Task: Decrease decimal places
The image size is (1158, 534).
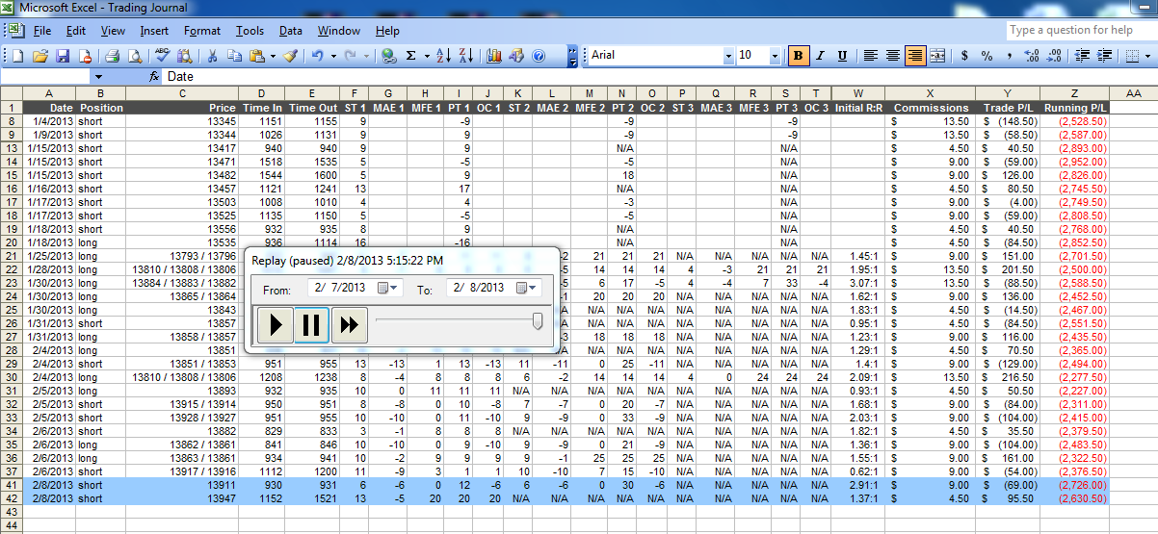Action: click(1054, 56)
